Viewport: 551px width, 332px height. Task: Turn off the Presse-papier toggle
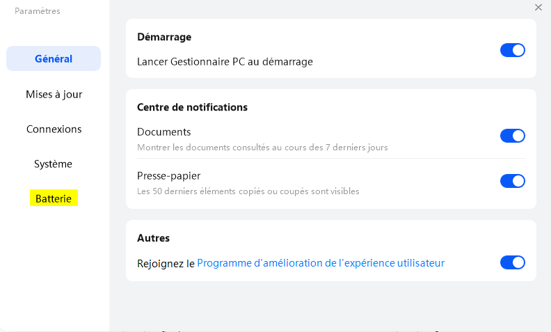[512, 181]
